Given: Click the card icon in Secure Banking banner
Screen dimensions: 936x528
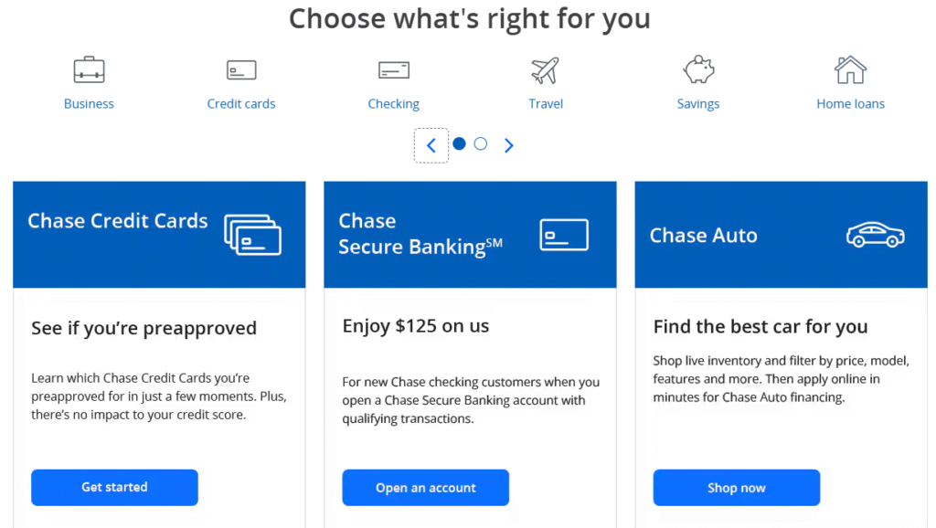Looking at the screenshot, I should pos(564,235).
